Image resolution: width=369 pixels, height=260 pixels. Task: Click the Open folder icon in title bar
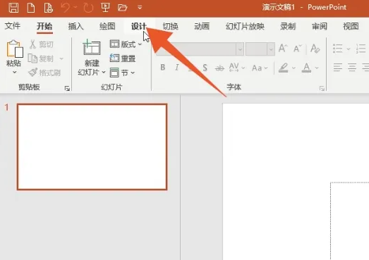(x=122, y=8)
